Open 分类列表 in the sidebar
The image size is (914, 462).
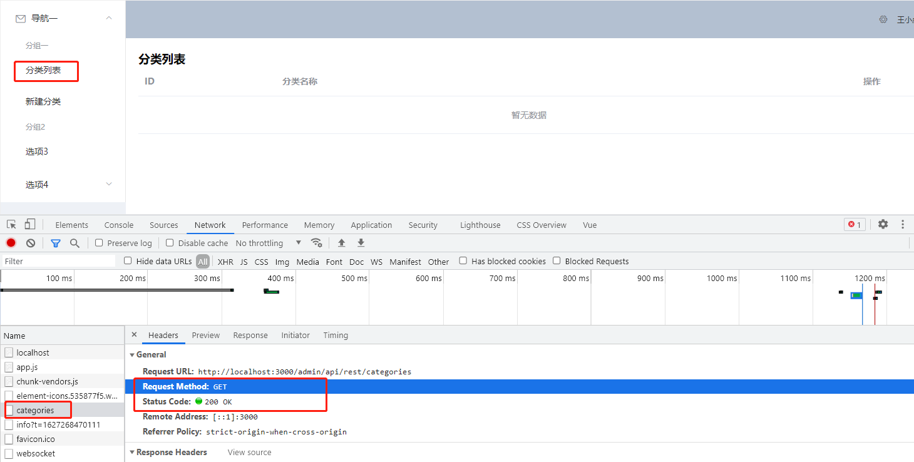tap(43, 70)
